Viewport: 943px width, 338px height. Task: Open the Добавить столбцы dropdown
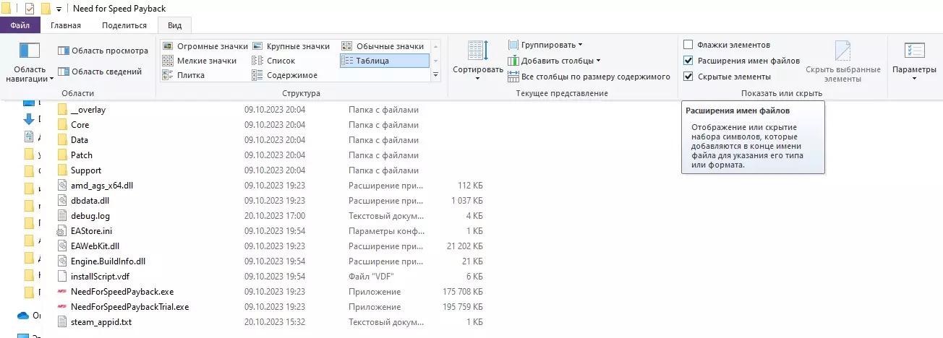554,61
